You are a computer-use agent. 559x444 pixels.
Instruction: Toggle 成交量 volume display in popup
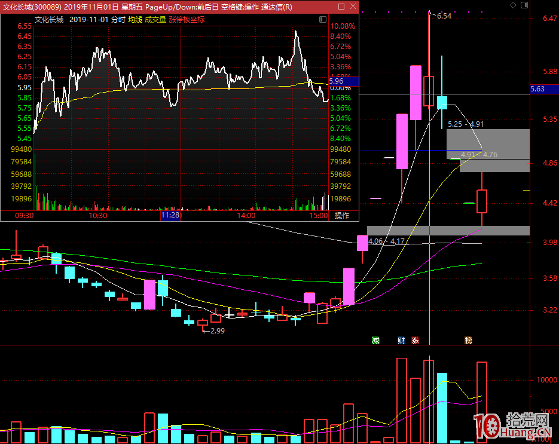tap(156, 19)
